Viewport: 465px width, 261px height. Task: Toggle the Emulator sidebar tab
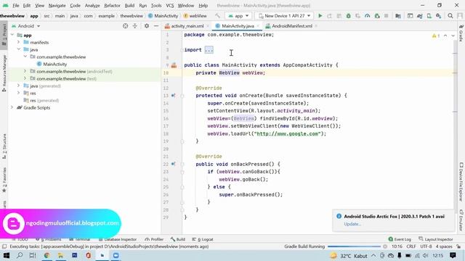pyautogui.click(x=461, y=220)
